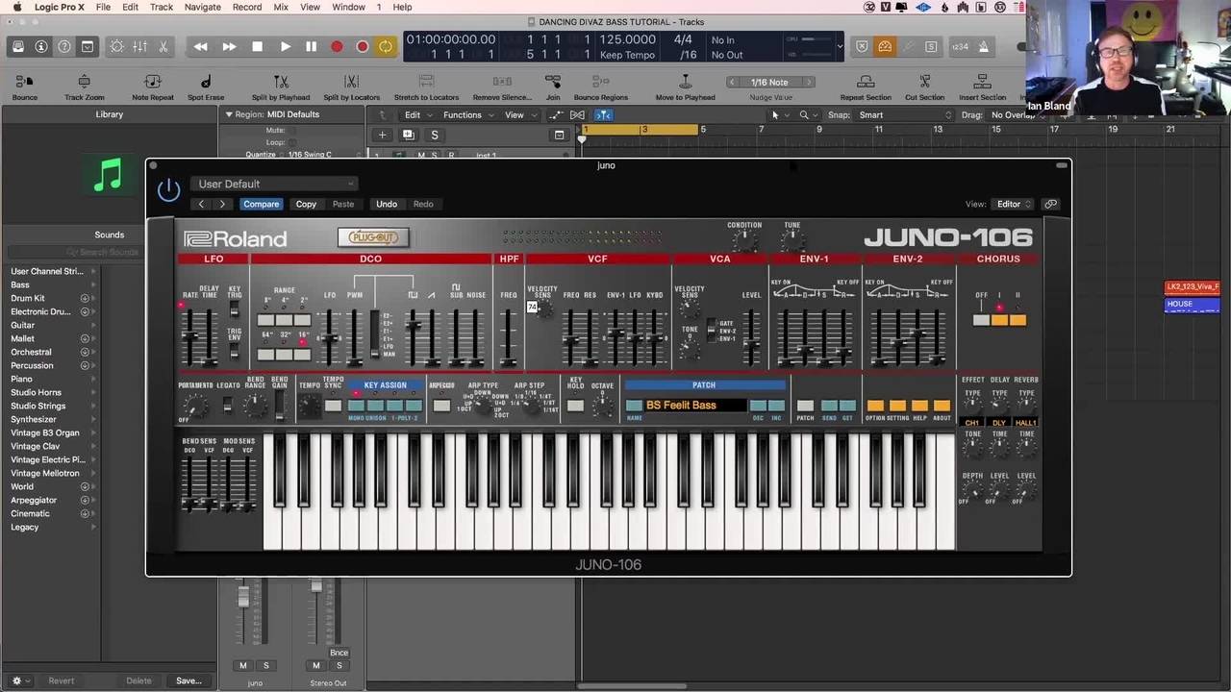The width and height of the screenshot is (1231, 692).
Task: Click the Join toolbar icon
Action: pos(553,86)
